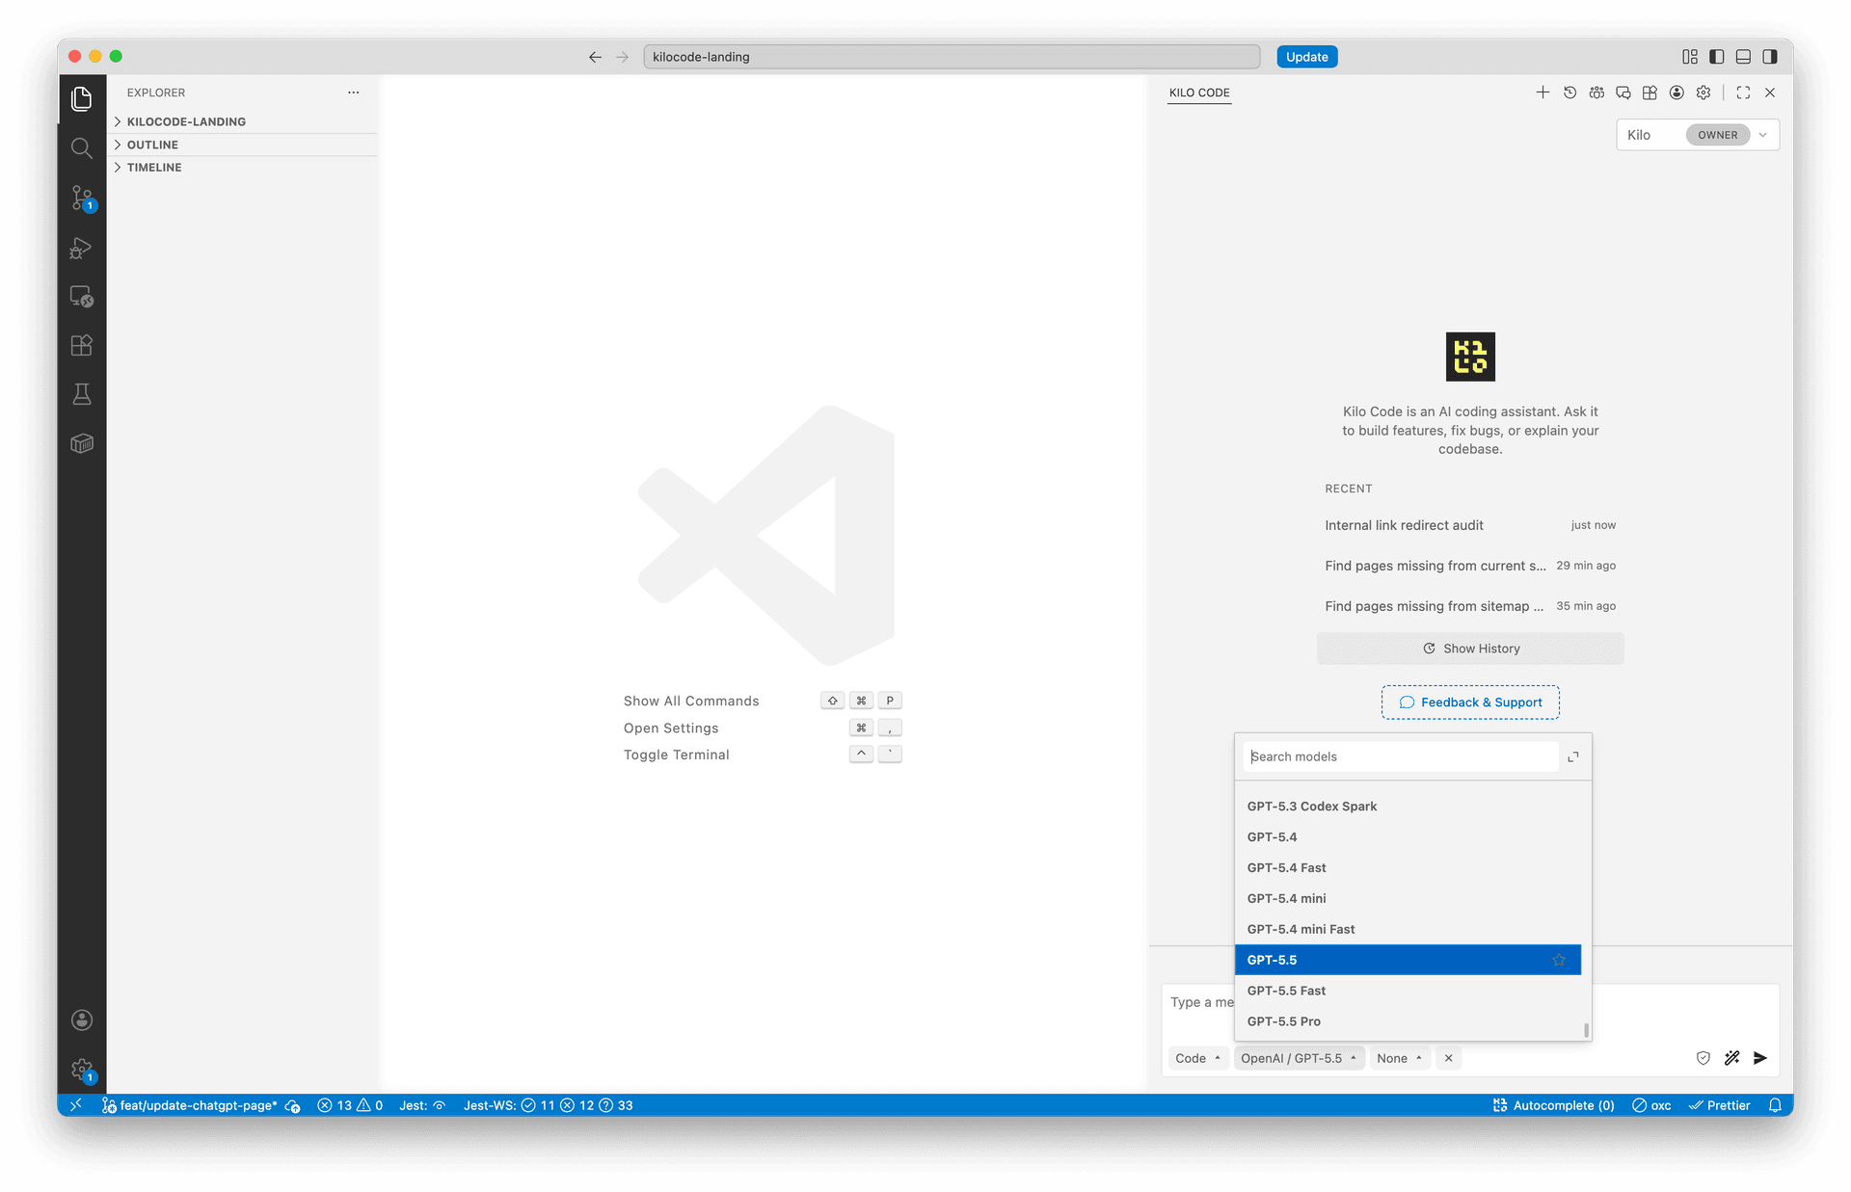The height and width of the screenshot is (1192, 1851).
Task: Click the remote window indicator in status bar
Action: click(x=76, y=1105)
